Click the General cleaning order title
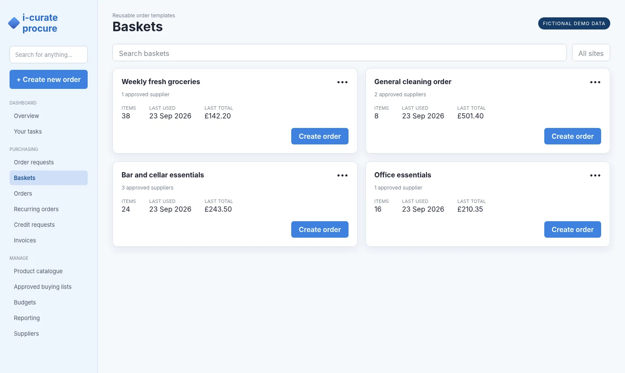The width and height of the screenshot is (625, 373). click(413, 82)
